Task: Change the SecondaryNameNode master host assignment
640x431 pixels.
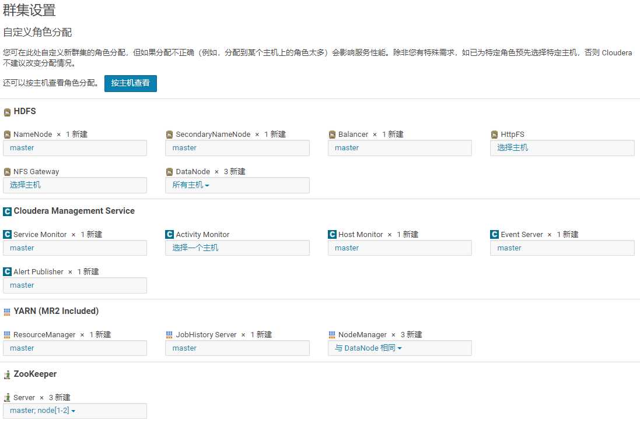Action: 237,148
